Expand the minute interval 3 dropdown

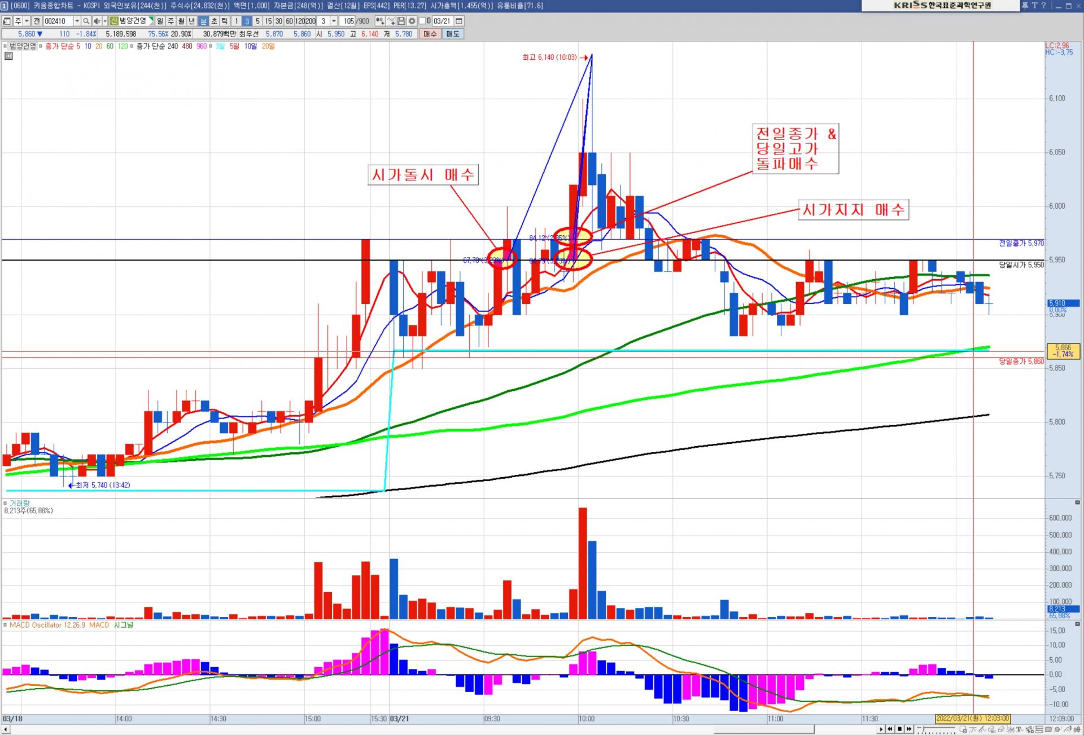pos(334,21)
